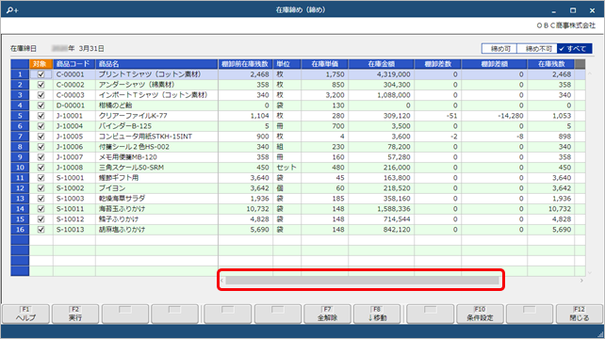Click the horizontal scrollbar right arrow
Screen dimensions: 605x339
click(581, 281)
